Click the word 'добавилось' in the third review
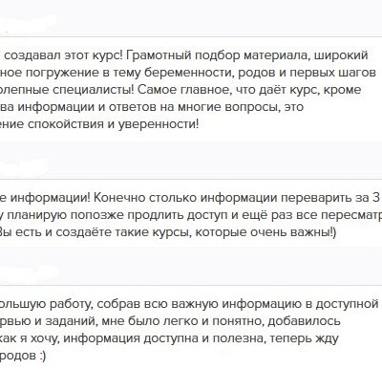382x370 pixels. [x=304, y=321]
